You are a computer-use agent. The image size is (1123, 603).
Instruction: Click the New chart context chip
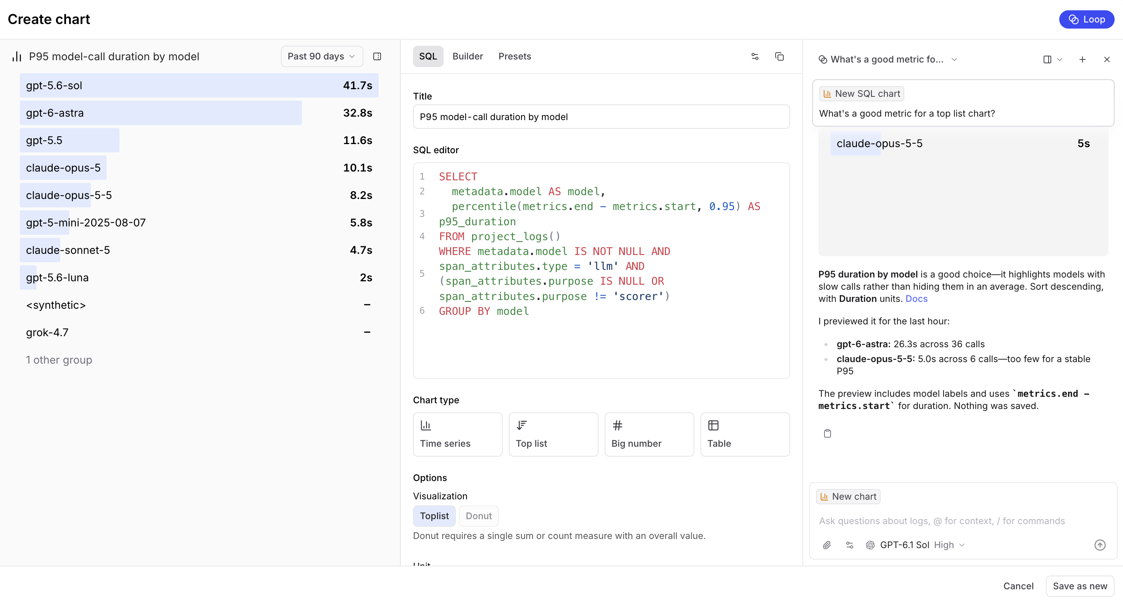tap(848, 496)
